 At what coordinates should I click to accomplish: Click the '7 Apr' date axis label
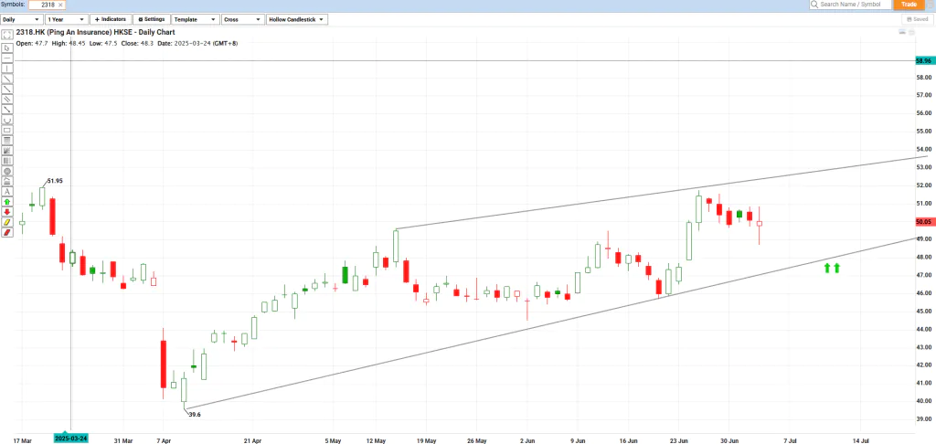(x=164, y=441)
